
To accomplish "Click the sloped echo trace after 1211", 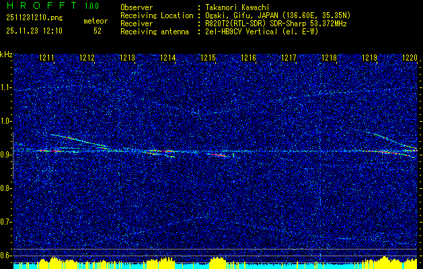I will [x=79, y=141].
